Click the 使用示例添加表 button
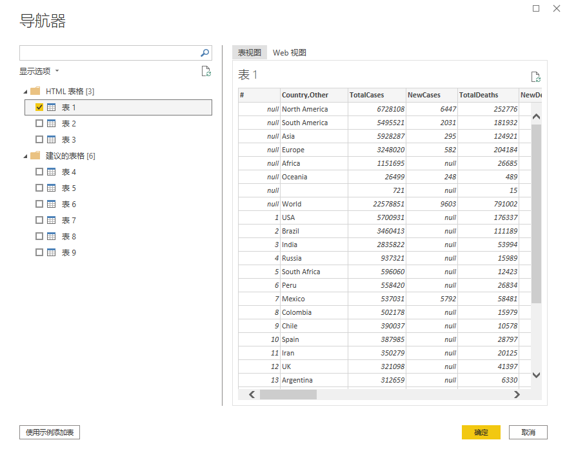Image resolution: width=567 pixels, height=451 pixels. pos(50,432)
